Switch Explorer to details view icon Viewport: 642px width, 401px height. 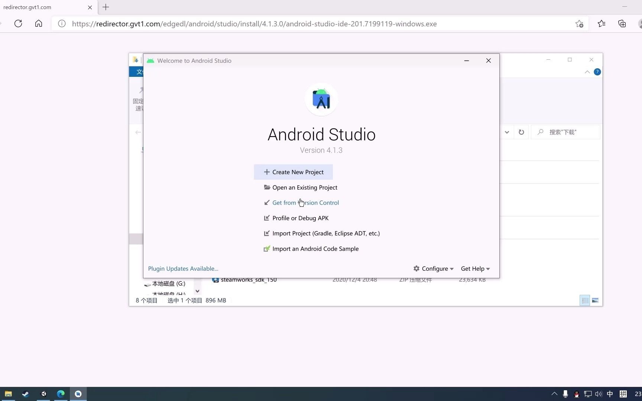coord(585,300)
